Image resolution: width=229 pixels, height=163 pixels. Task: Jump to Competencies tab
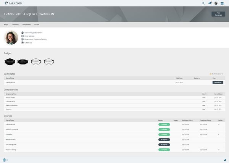click(x=27, y=24)
